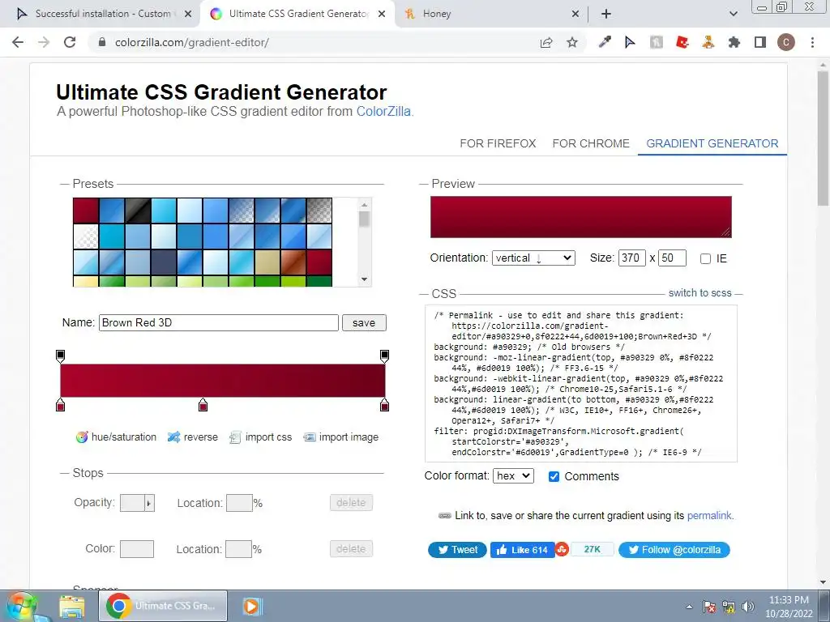Select the middle color stop at 44%
Image resolution: width=830 pixels, height=622 pixels.
[203, 405]
